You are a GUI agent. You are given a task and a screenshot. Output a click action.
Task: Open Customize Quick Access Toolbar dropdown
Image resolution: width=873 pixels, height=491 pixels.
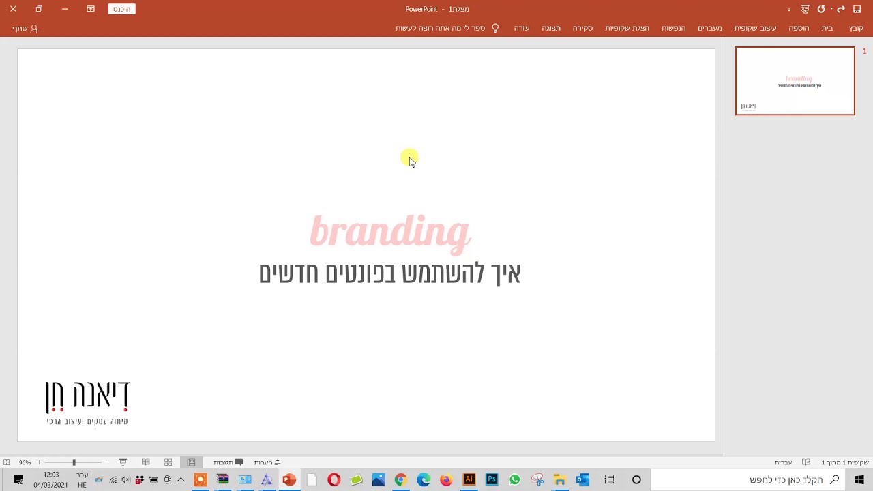pos(789,10)
